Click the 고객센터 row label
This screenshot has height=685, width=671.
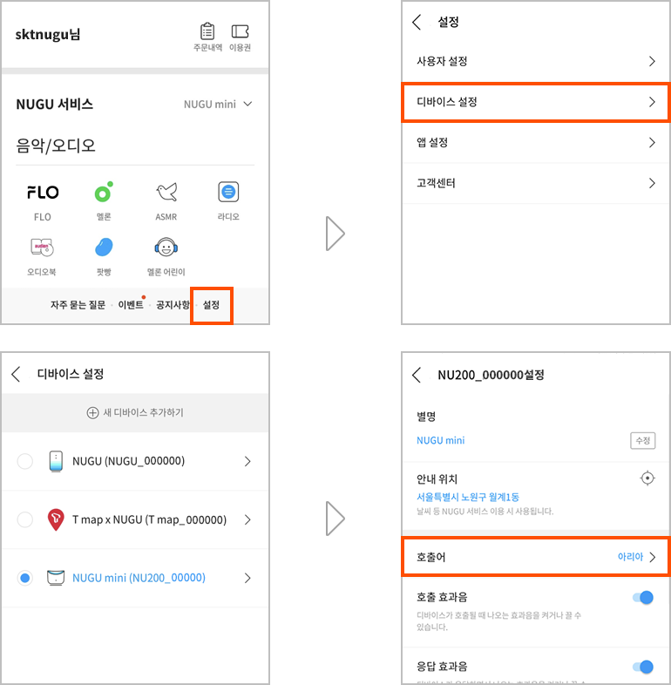436,183
